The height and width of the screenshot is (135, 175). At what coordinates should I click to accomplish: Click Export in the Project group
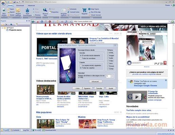click(x=11, y=12)
